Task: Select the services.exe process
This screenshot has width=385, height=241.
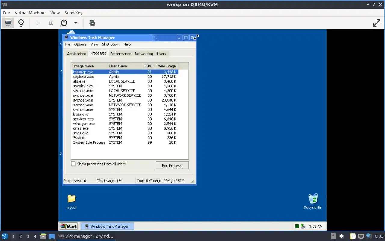Action: (125, 119)
